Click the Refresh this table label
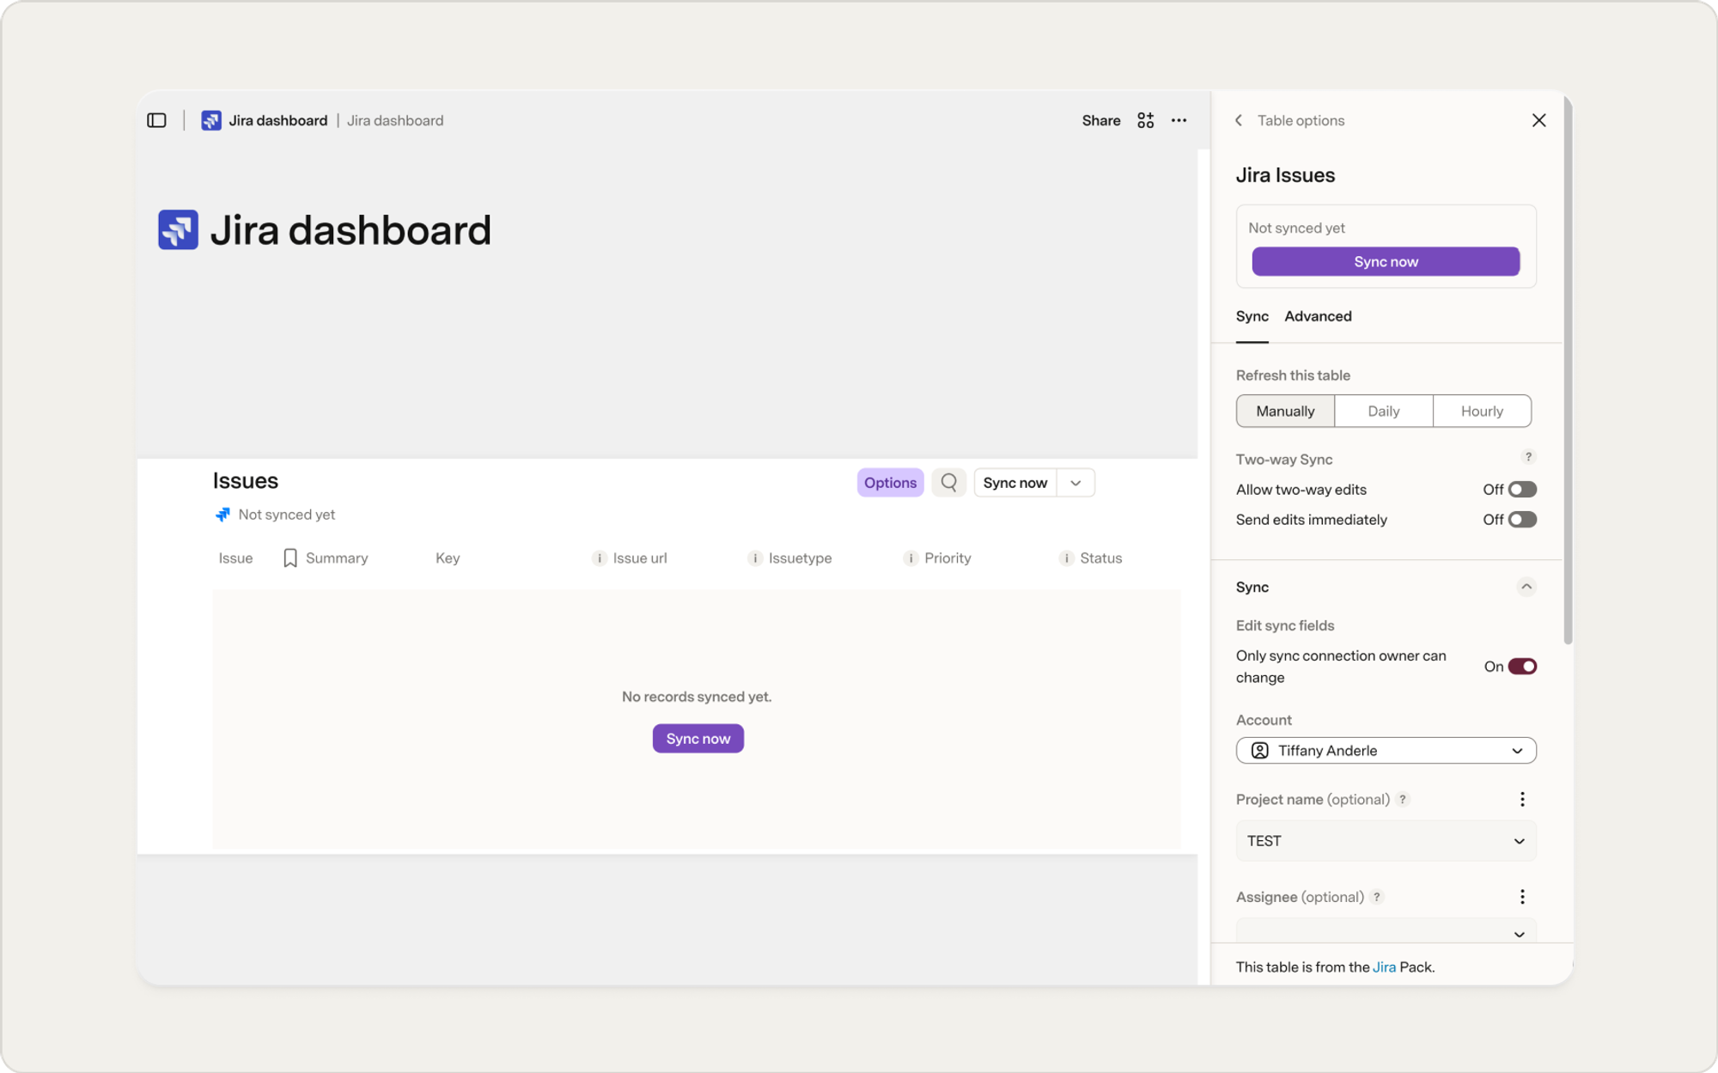Image resolution: width=1718 pixels, height=1073 pixels. pos(1293,375)
